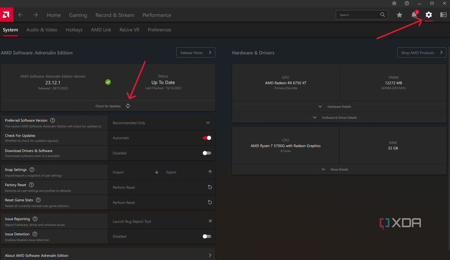Enable Issue Detection switch

[x=207, y=237]
